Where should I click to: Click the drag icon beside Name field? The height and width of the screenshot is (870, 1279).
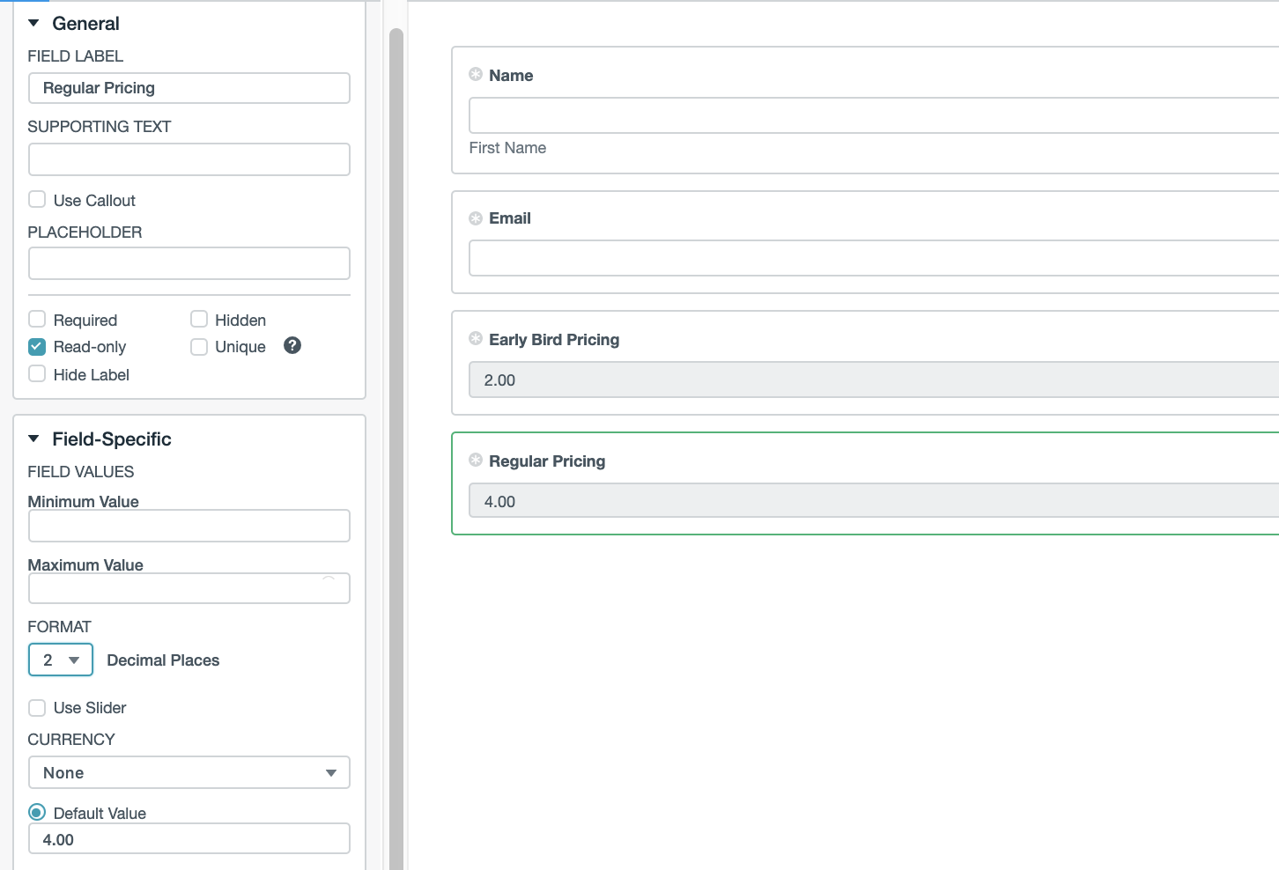pos(476,75)
